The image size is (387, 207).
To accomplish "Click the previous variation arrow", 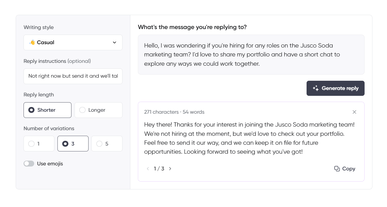I will (x=148, y=168).
